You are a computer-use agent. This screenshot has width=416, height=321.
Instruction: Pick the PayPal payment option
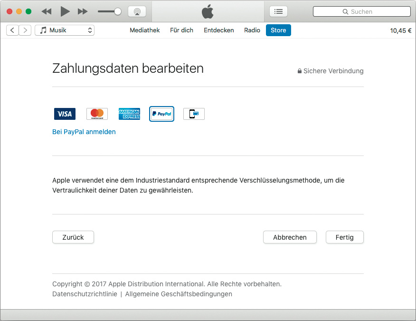pyautogui.click(x=161, y=114)
